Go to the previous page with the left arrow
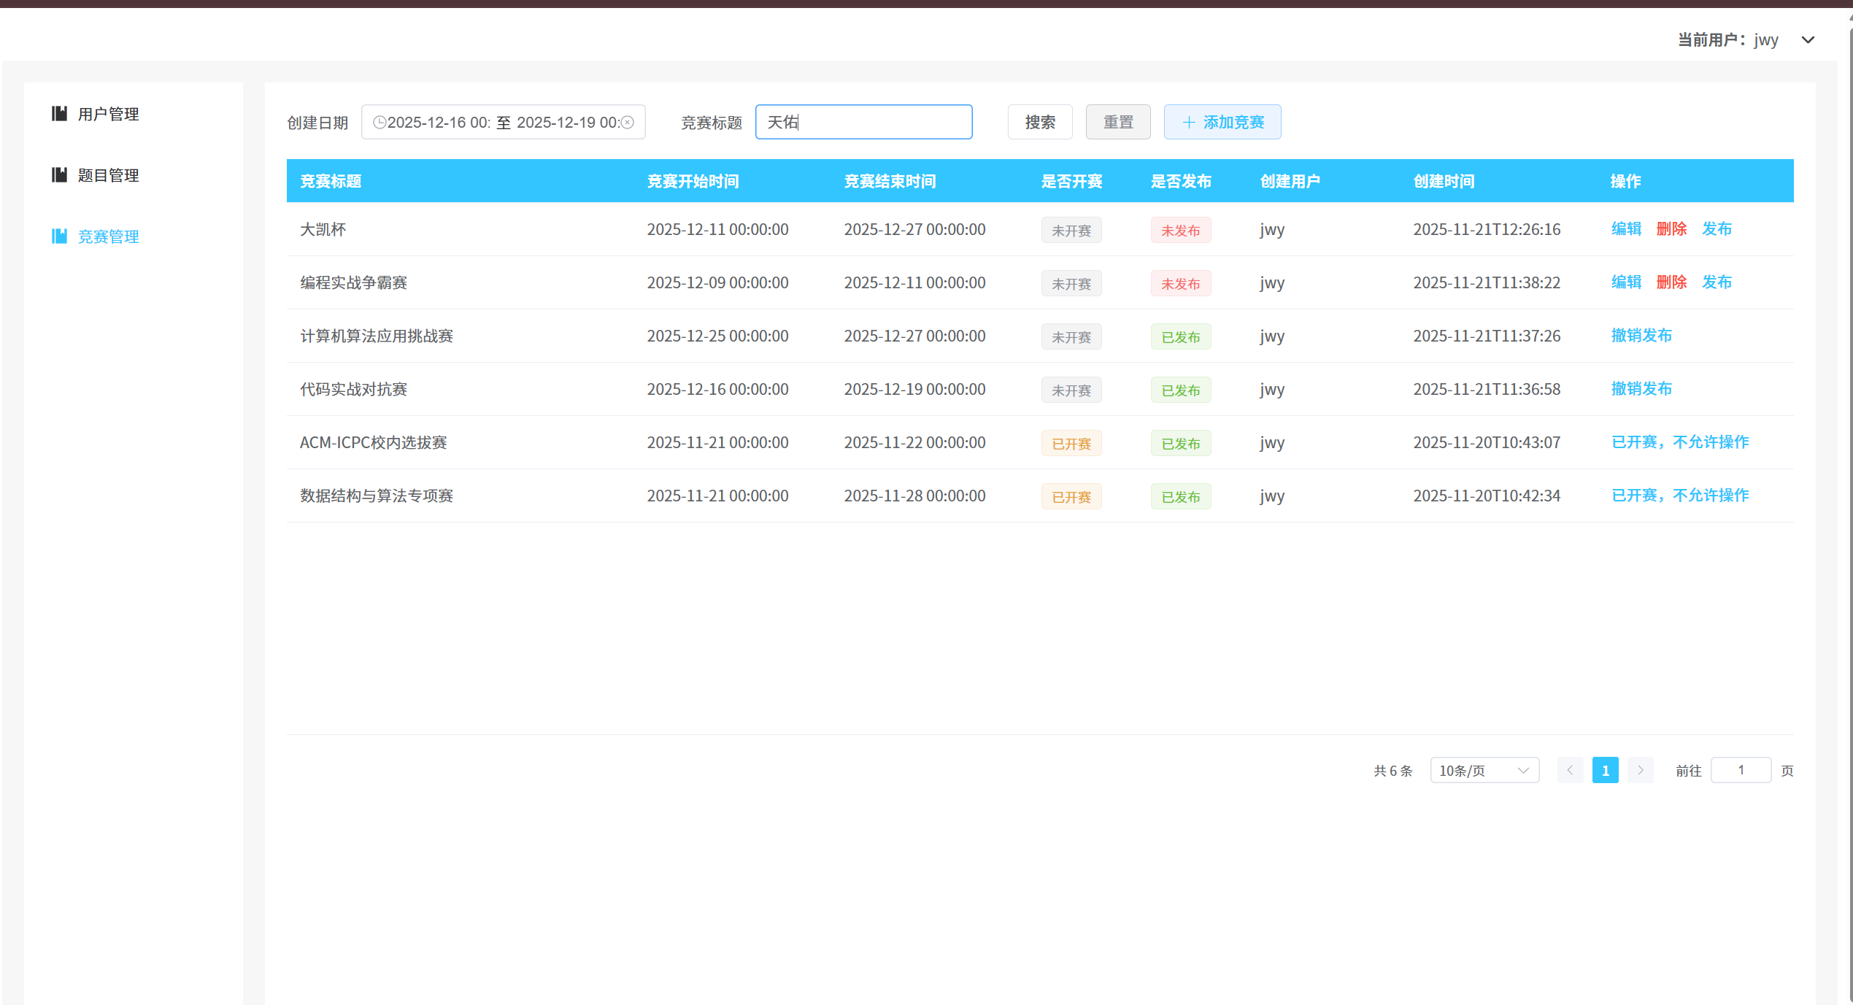The height and width of the screenshot is (1005, 1853). [1569, 770]
